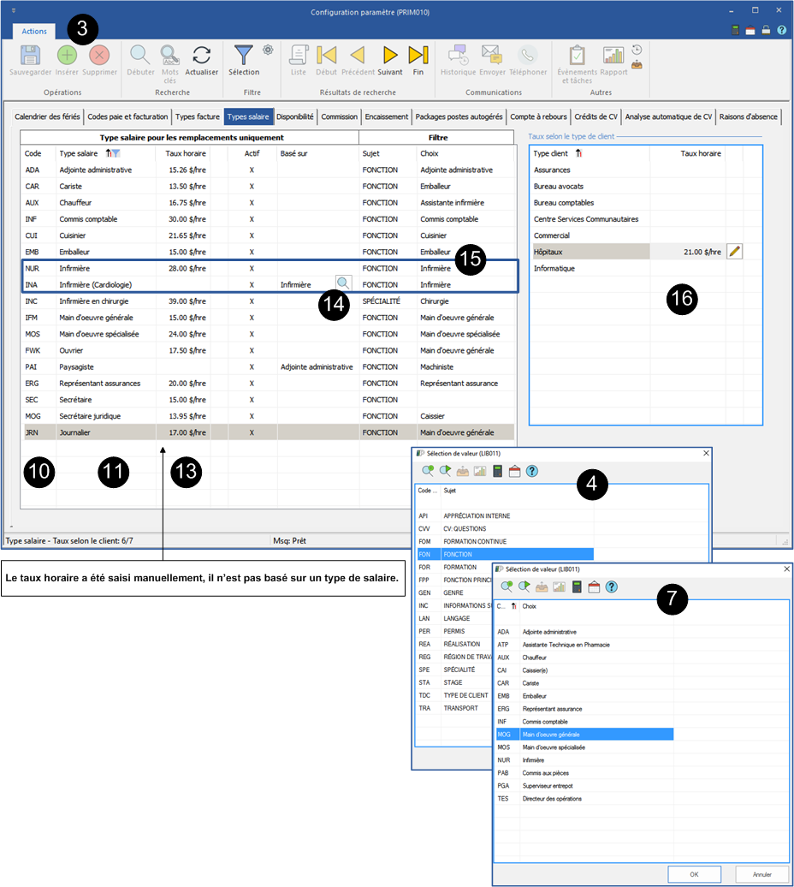The height and width of the screenshot is (887, 794).
Task: Switch to Calendrier des fériés tab
Action: coord(47,116)
